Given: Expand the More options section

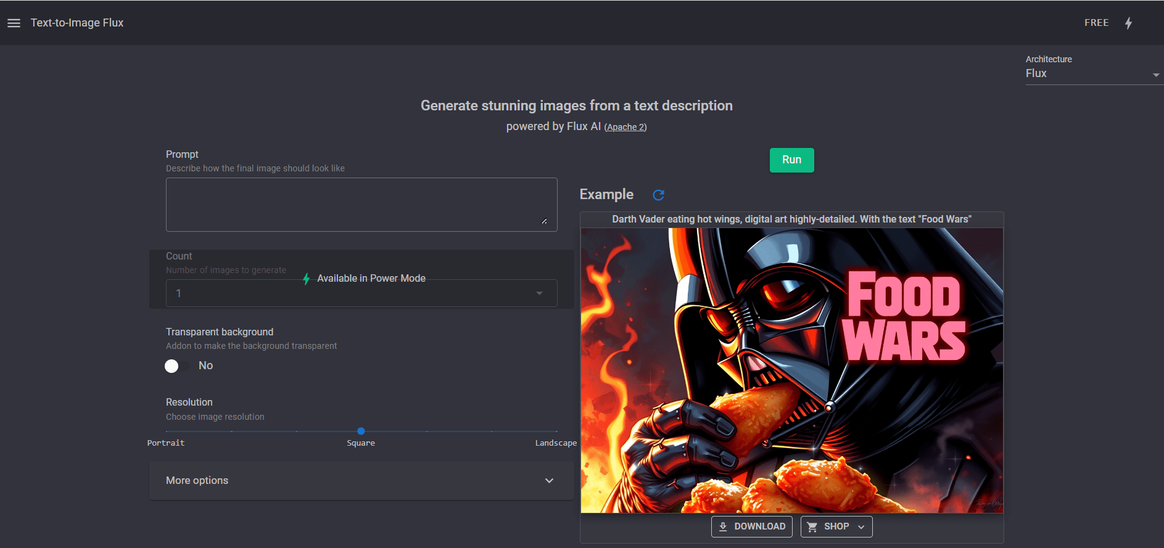Looking at the screenshot, I should [361, 481].
